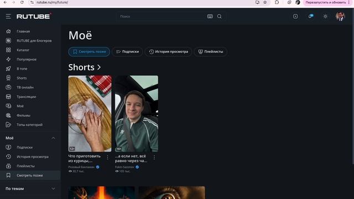Expand the По темам sidebar section
This screenshot has height=199, width=354.
(x=53, y=188)
